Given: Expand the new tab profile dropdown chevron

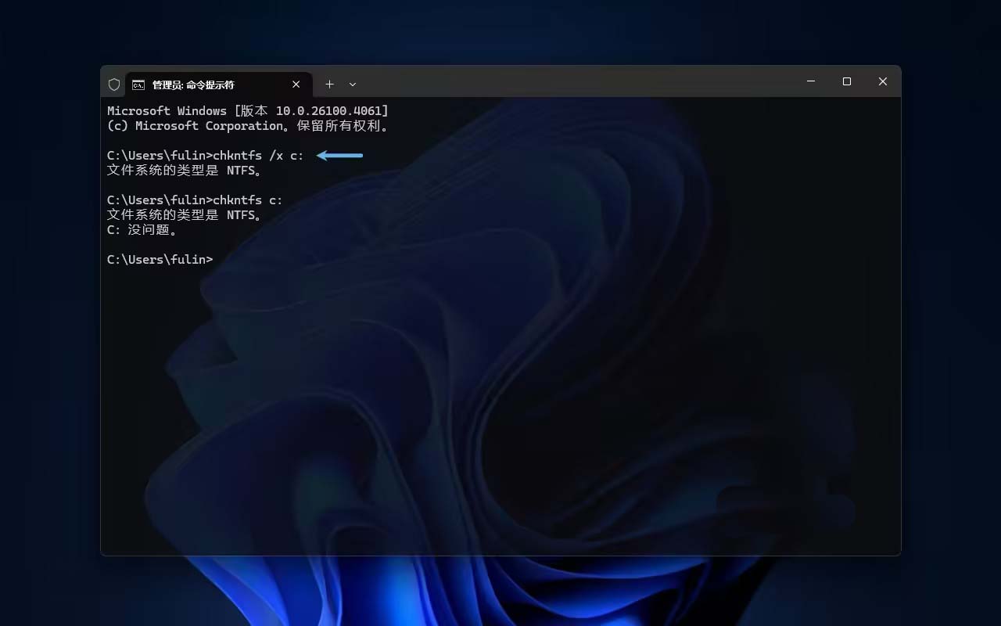Looking at the screenshot, I should (353, 85).
